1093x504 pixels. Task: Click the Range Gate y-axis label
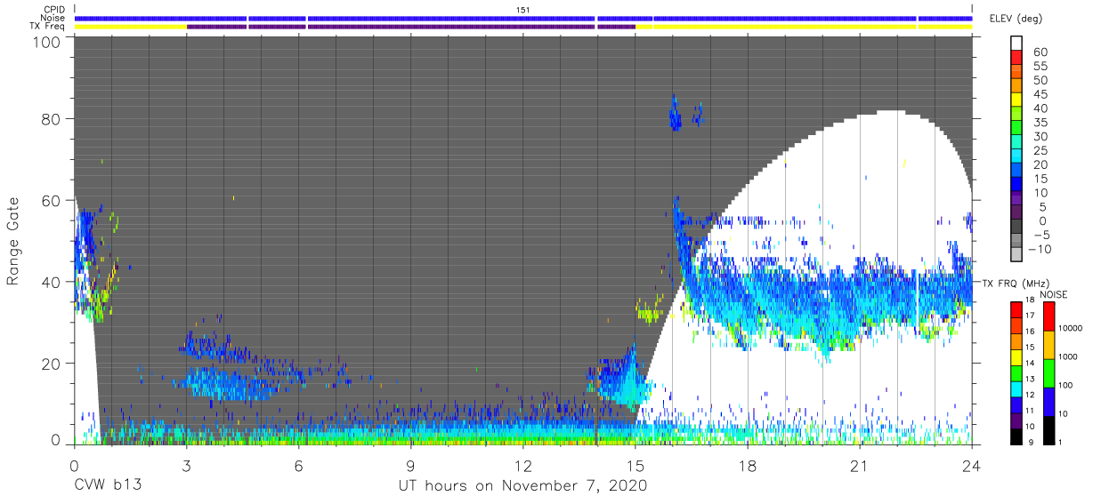click(x=14, y=241)
